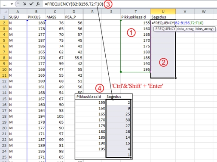The width and height of the screenshot is (217, 162).
Task: Click the Select All corner triangle
Action: pyautogui.click(x=4, y=12)
